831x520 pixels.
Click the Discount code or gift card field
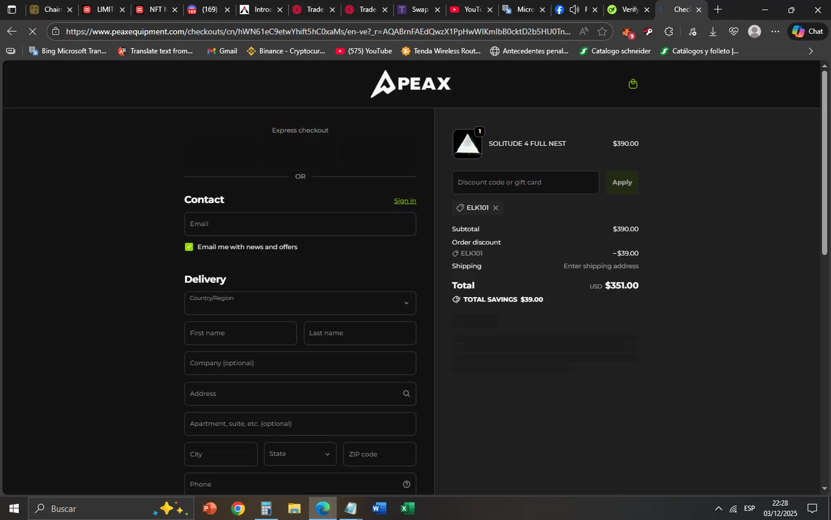[x=525, y=182]
